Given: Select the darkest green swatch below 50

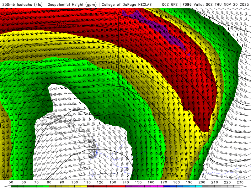Looking at the screenshot, I should (x=14, y=186).
